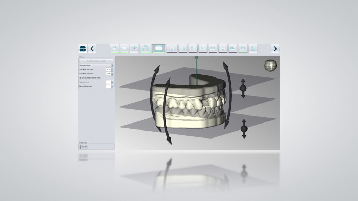Select the dental arch step icon

[x=145, y=49]
